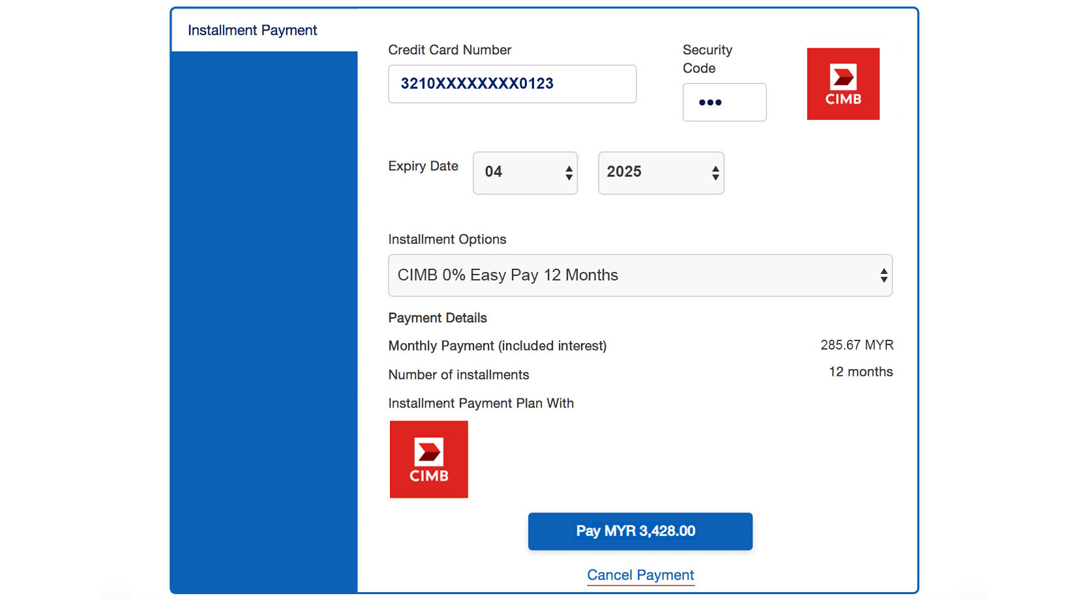Open the expiry year dropdown showing 2025
The height and width of the screenshot is (600, 1089).
coord(661,173)
